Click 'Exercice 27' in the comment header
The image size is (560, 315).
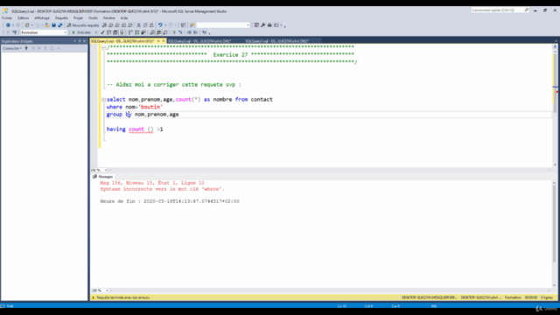(230, 54)
